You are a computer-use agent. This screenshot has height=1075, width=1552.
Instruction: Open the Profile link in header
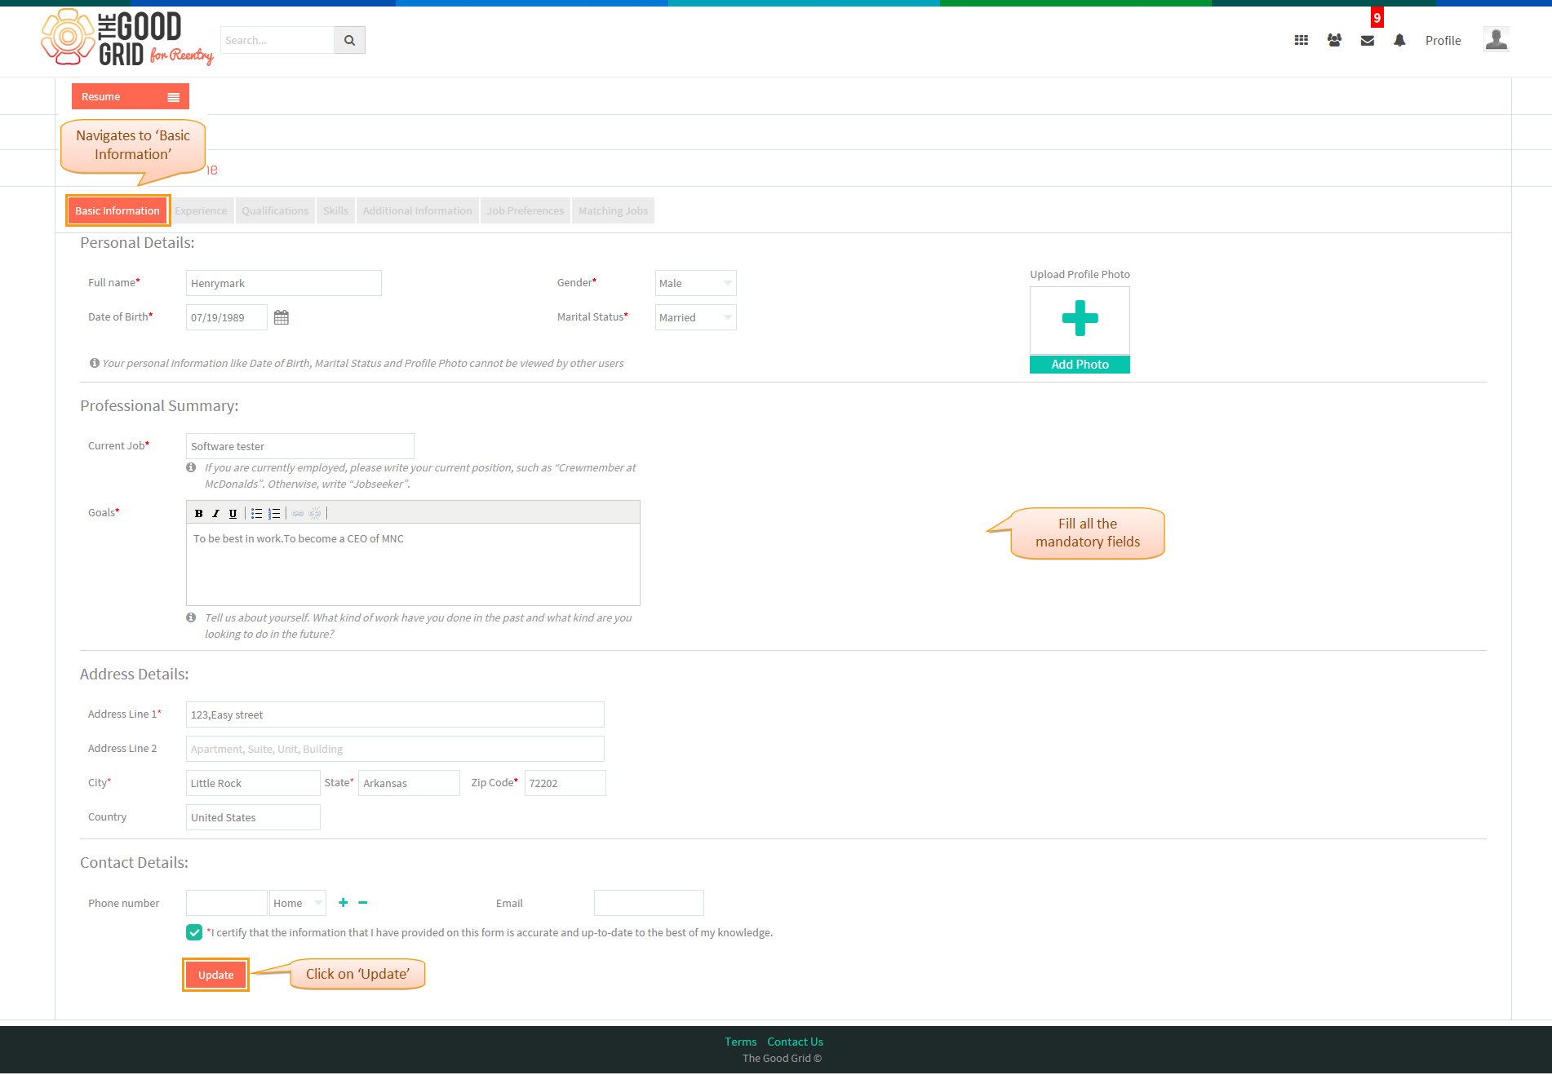(x=1443, y=40)
